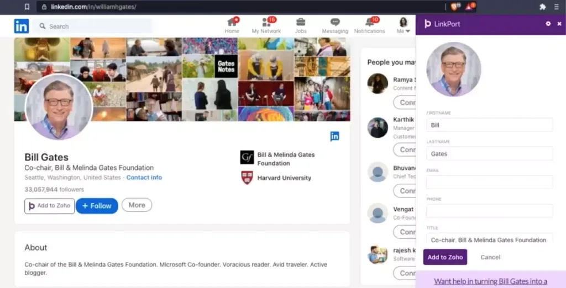The image size is (566, 288).
Task: Open LinkPort settings gear icon
Action: click(548, 24)
